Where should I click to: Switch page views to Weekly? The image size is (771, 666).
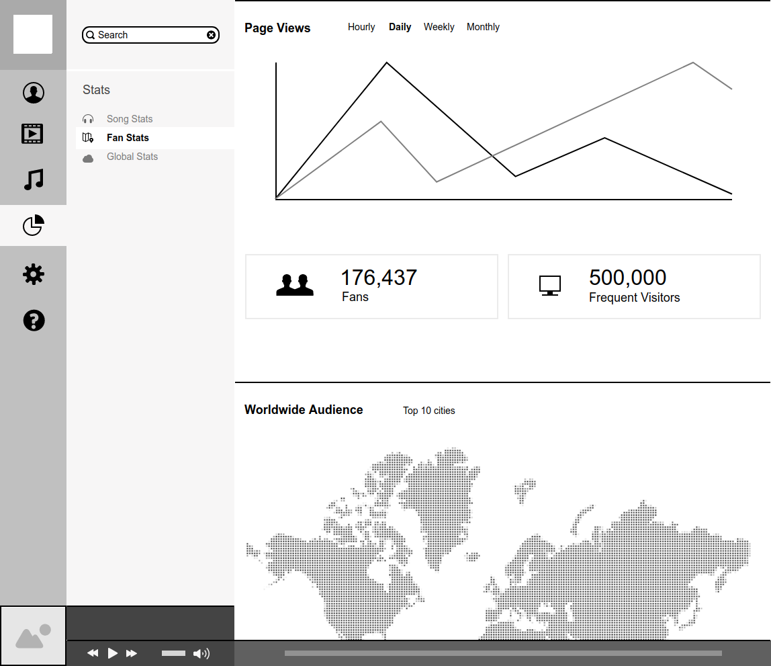tap(439, 27)
